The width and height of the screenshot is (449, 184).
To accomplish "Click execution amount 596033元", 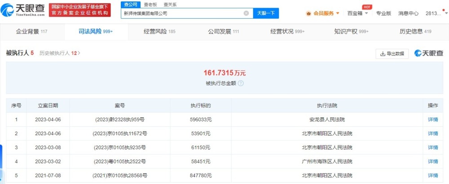I will (x=201, y=120).
